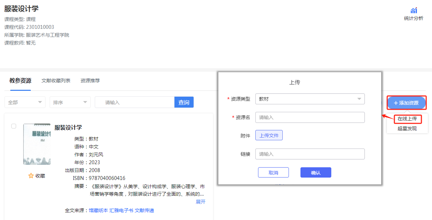The height and width of the screenshot is (220, 432).
Task: Click the 资源名 input field
Action: click(x=309, y=117)
